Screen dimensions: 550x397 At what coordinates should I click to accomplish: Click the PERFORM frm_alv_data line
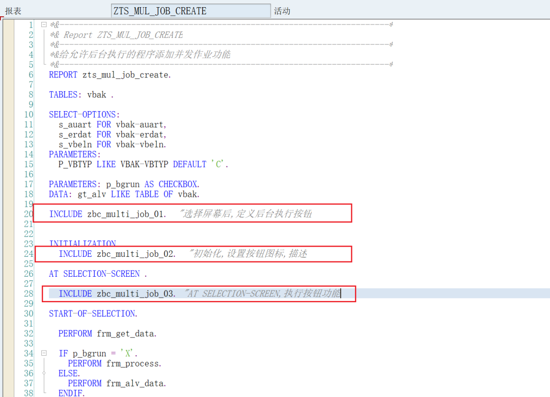[x=117, y=383]
